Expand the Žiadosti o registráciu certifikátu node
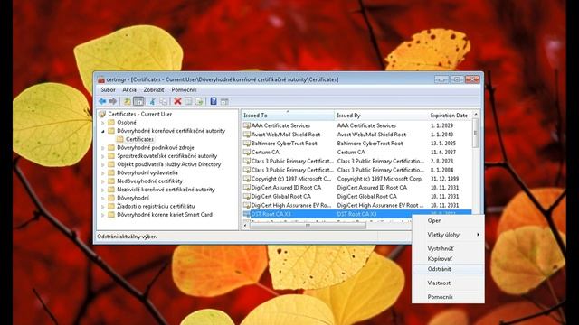Image resolution: width=579 pixels, height=325 pixels. tap(103, 207)
